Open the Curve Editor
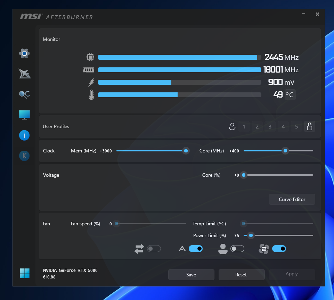 coord(292,199)
